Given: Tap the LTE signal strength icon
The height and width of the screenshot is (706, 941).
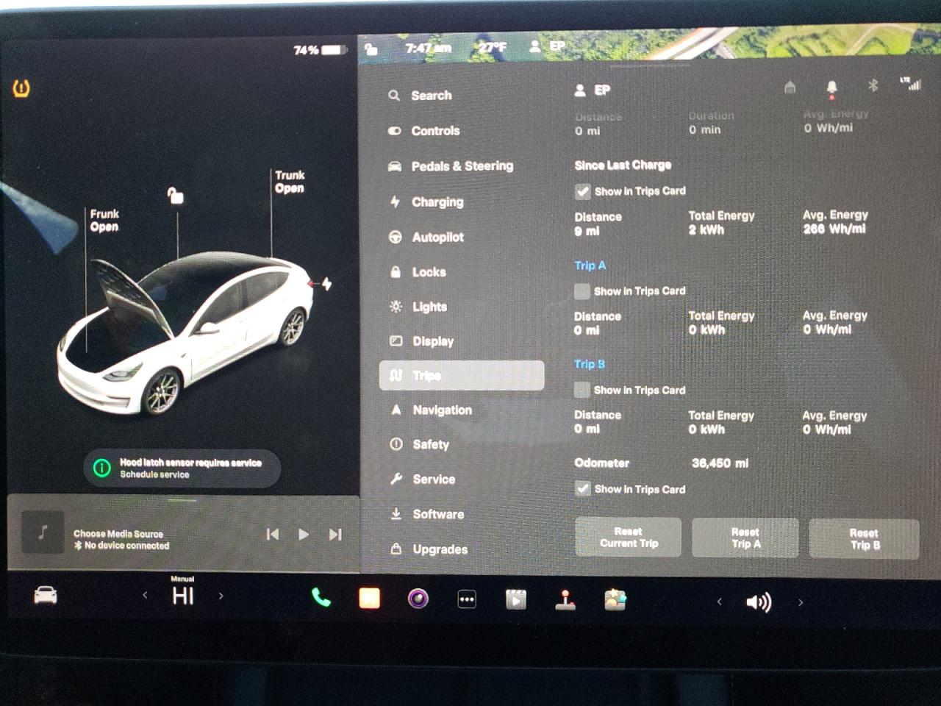Looking at the screenshot, I should coord(911,84).
